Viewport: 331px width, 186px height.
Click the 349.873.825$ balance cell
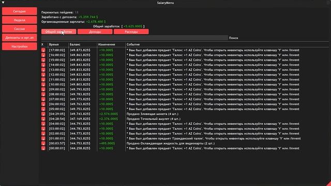pyautogui.click(x=80, y=50)
